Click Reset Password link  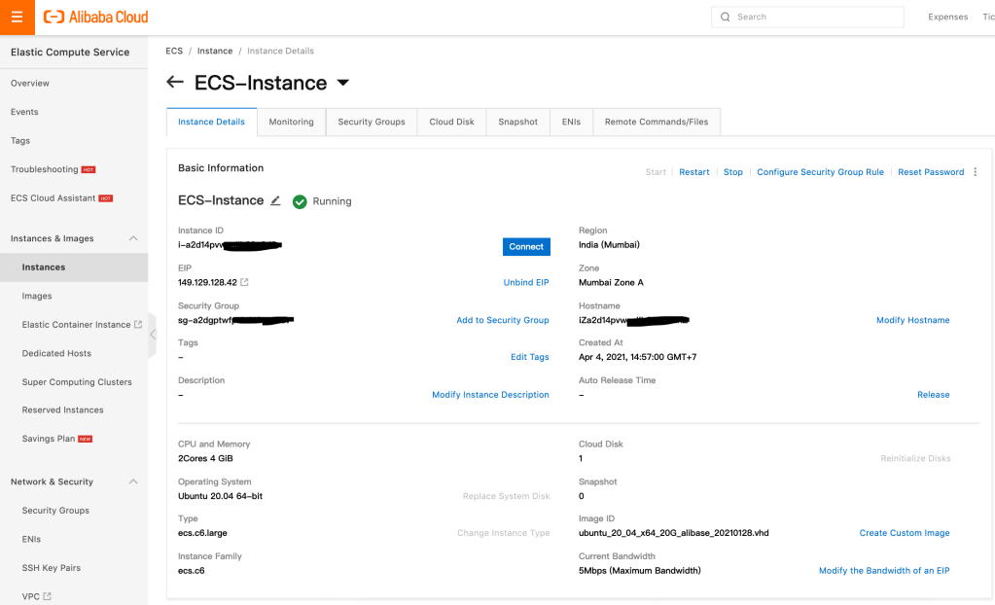pos(930,172)
